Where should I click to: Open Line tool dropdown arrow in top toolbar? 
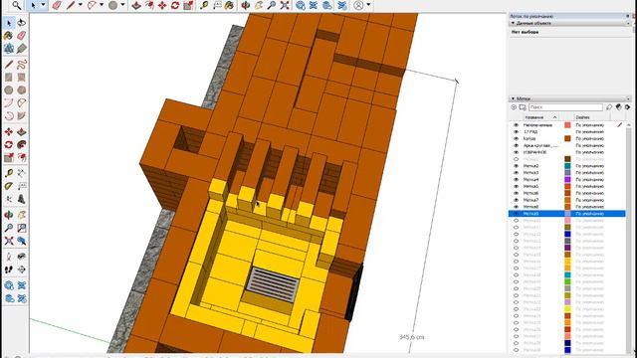[x=80, y=5]
